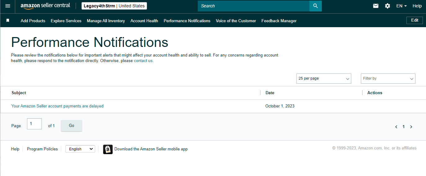Screen dimensions: 426x176
Task: Open Add Products menu item
Action: point(33,21)
